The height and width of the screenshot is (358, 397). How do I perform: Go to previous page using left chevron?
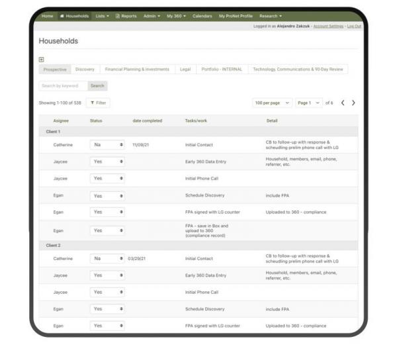(343, 103)
